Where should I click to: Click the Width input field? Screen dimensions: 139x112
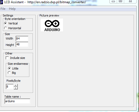pos(22,38)
